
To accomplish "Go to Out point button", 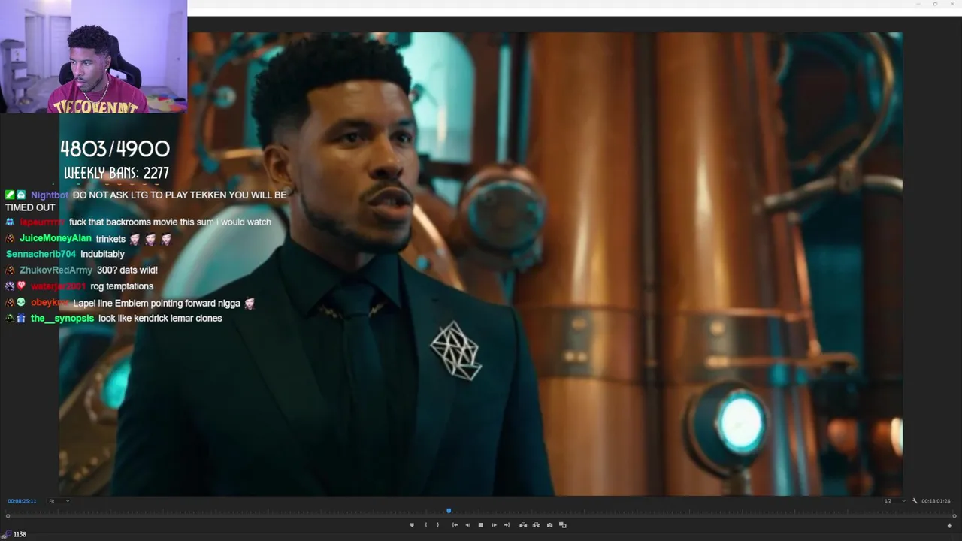I will [507, 525].
